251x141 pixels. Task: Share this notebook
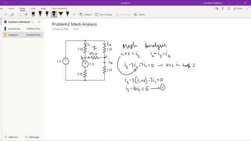[238, 9]
